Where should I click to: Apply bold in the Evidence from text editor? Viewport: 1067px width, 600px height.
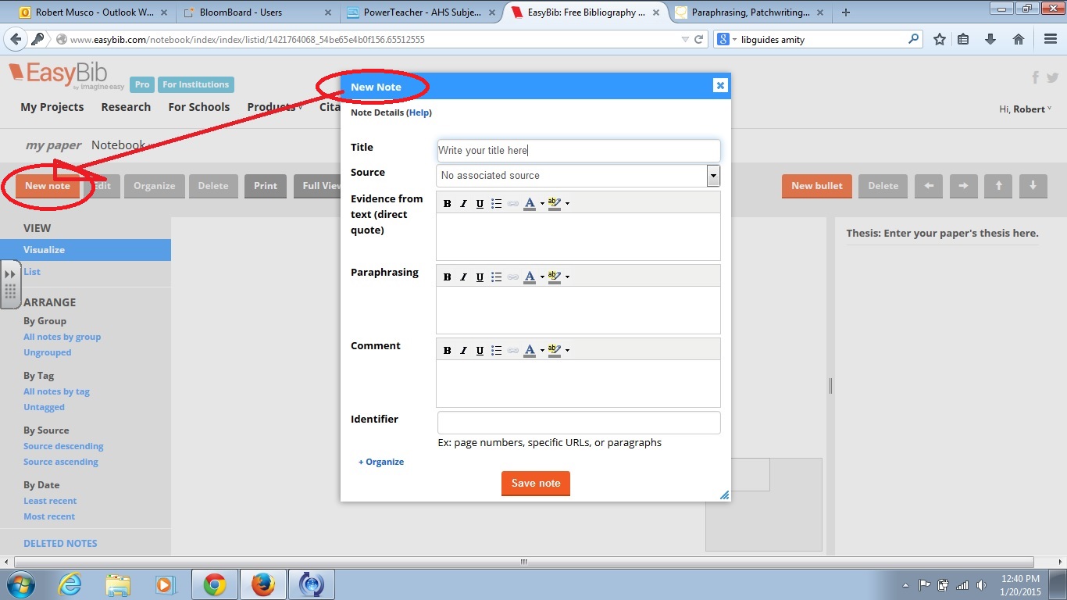click(447, 203)
